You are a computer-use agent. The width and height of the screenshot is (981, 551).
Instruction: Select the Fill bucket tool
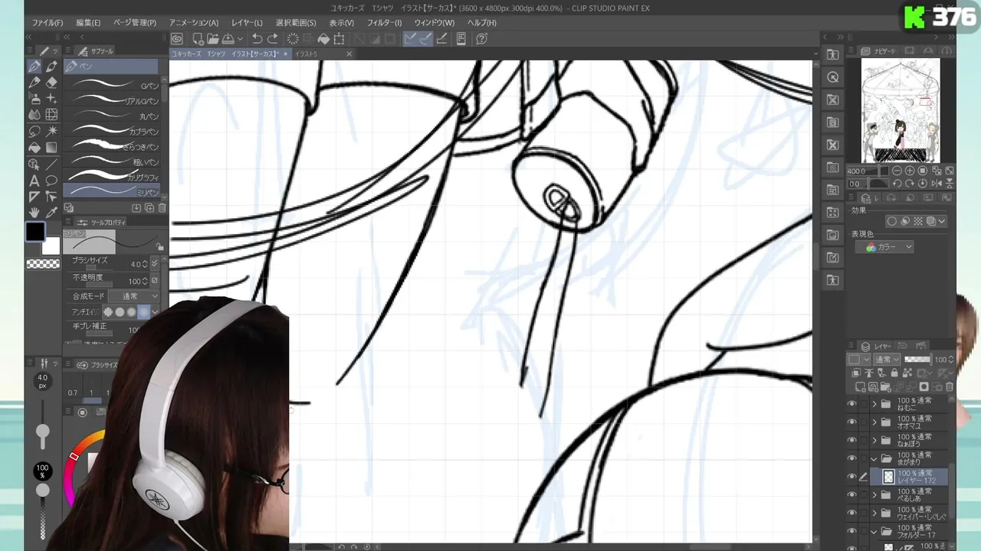point(34,147)
